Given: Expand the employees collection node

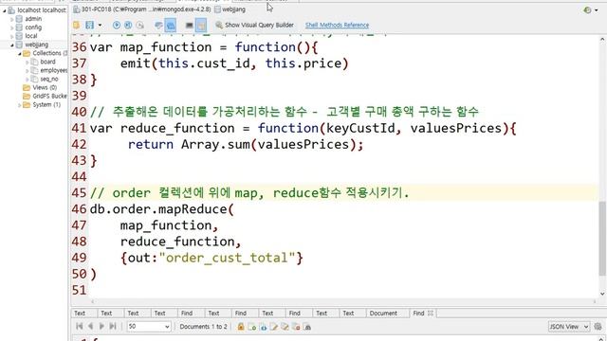Looking at the screenshot, I should coord(28,70).
